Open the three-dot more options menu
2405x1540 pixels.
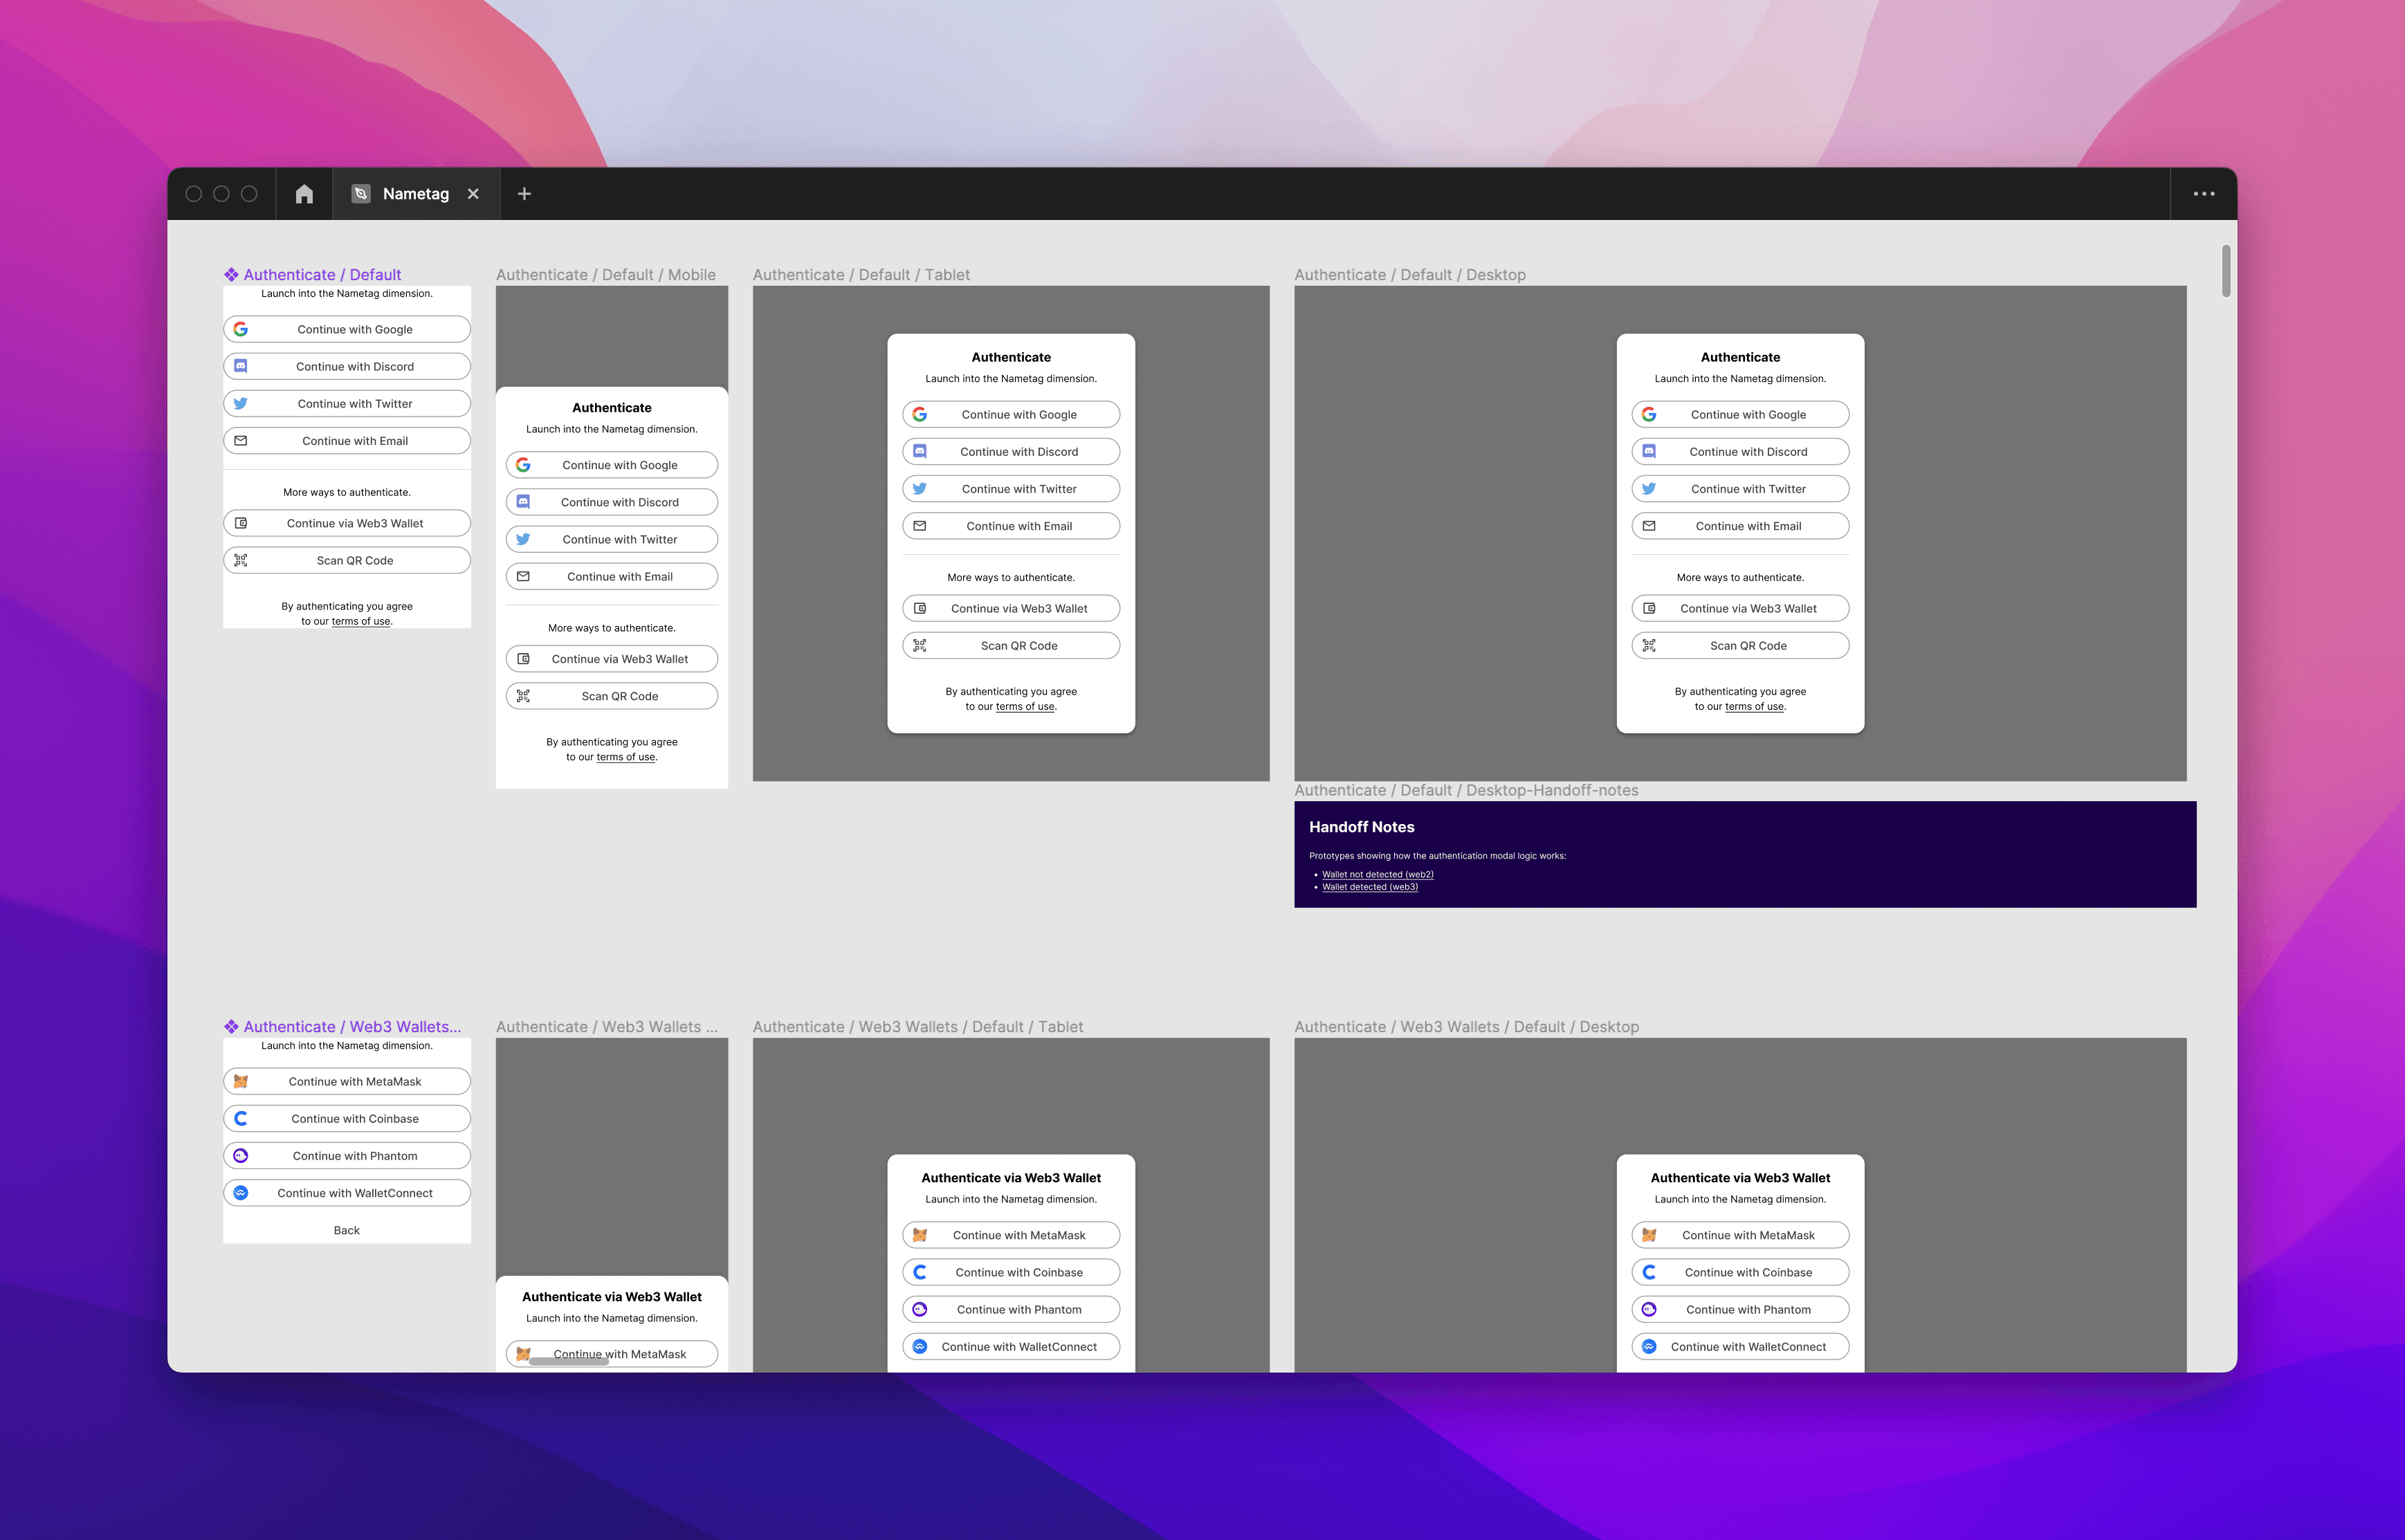(x=2203, y=194)
